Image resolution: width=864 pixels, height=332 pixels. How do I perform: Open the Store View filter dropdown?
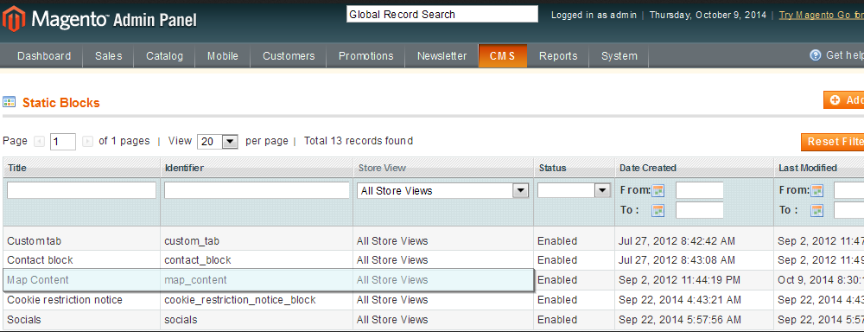(x=443, y=191)
